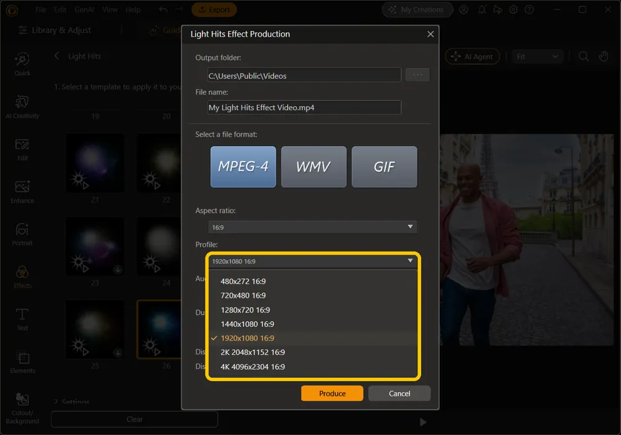Pick 4K 4096x2304 16:9 profile

313,367
